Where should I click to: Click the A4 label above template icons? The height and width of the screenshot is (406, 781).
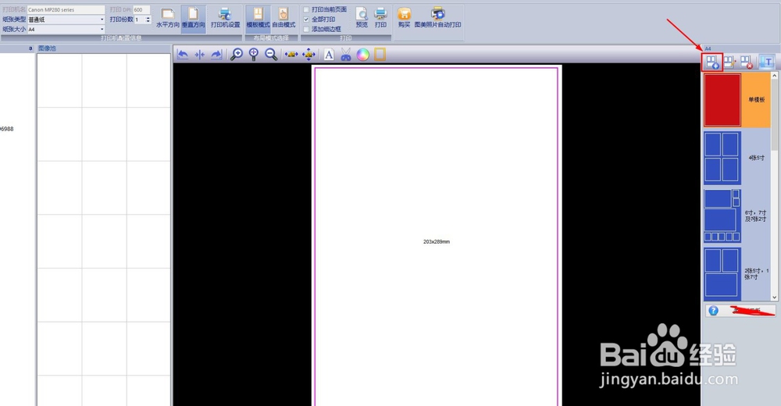click(708, 48)
